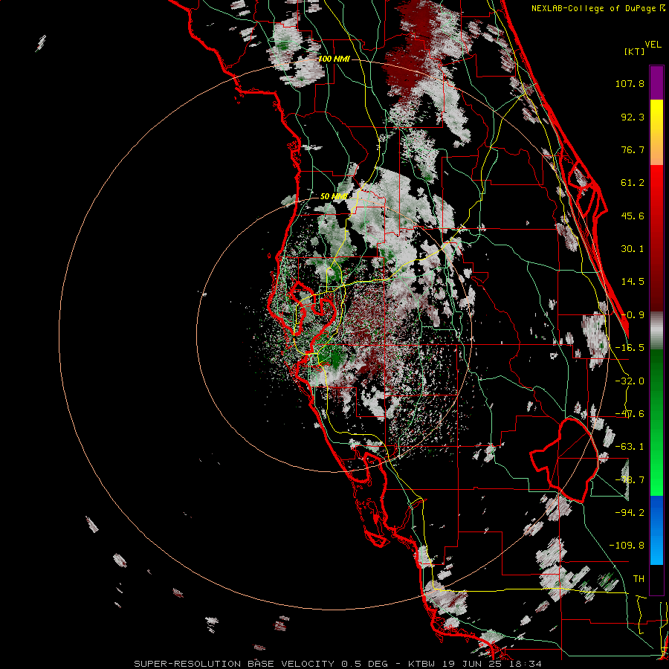Viewport: 669px width, 669px height.
Task: Click the NEXLAB-College of DuPage title text
Action: pyautogui.click(x=594, y=8)
